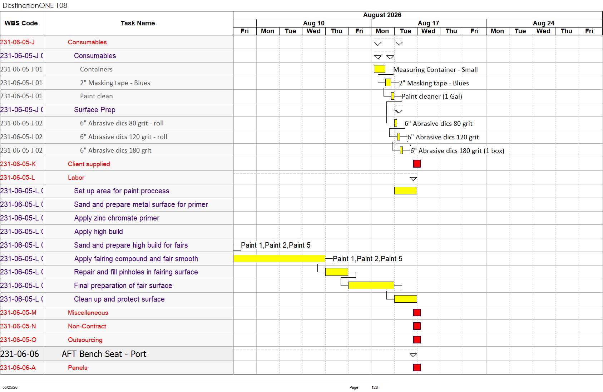Select the Containers yellow Gantt bar
Viewport: 603px width, 392px height.
(380, 69)
